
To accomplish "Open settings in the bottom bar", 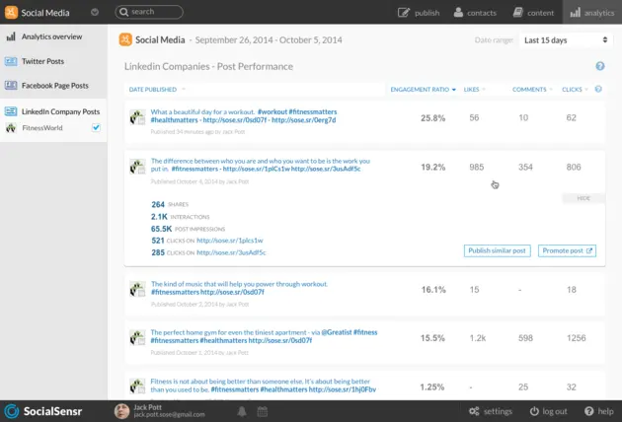I will tap(491, 411).
